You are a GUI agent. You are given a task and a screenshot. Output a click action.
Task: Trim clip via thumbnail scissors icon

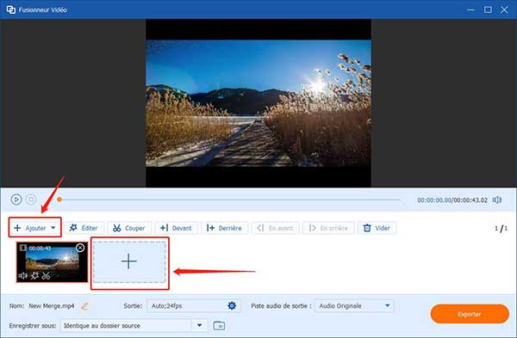46,275
